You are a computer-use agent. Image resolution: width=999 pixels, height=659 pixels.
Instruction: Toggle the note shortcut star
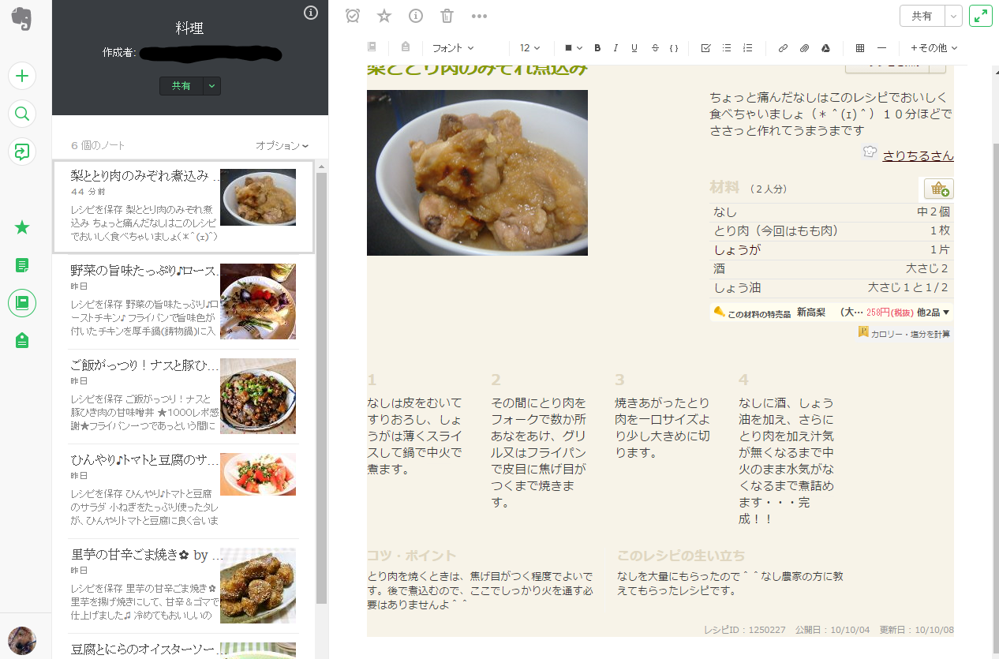coord(384,16)
